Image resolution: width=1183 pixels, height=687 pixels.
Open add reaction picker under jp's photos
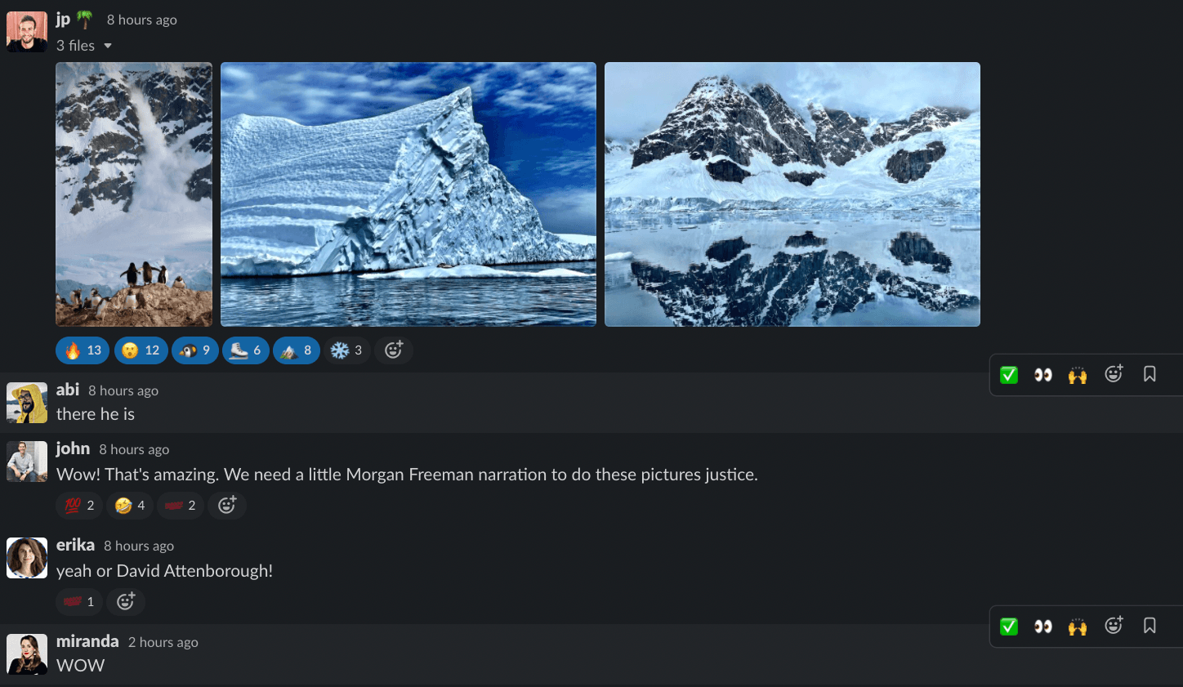pos(394,350)
